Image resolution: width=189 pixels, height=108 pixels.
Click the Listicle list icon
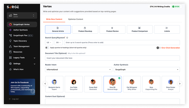point(167,28)
